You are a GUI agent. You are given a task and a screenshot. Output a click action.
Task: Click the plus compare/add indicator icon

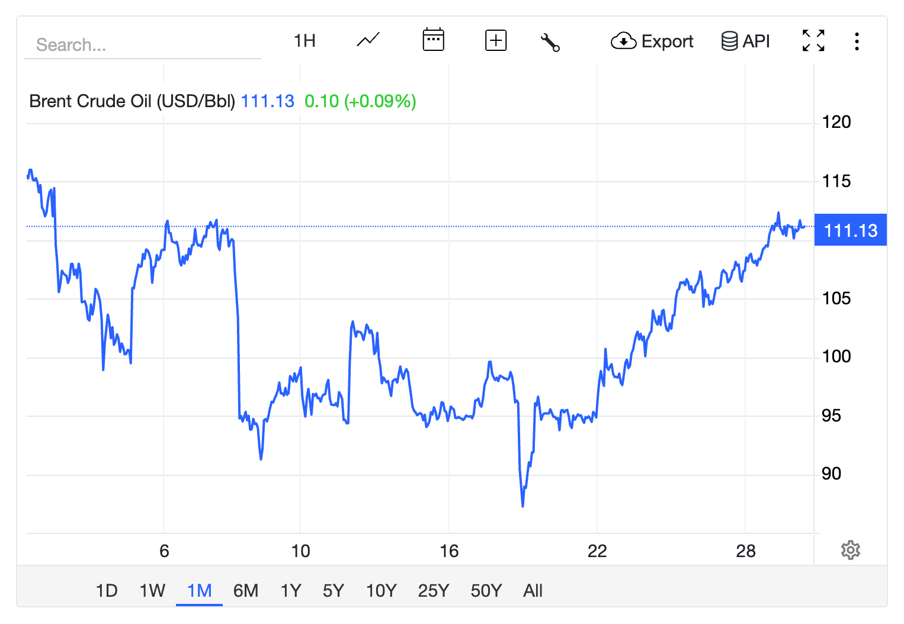point(496,41)
